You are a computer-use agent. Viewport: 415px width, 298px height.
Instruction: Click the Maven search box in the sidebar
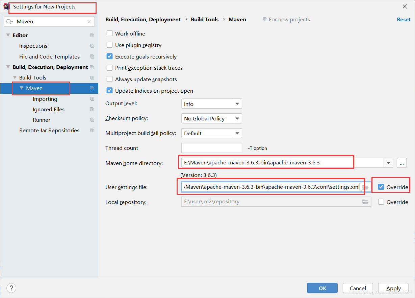[49, 22]
